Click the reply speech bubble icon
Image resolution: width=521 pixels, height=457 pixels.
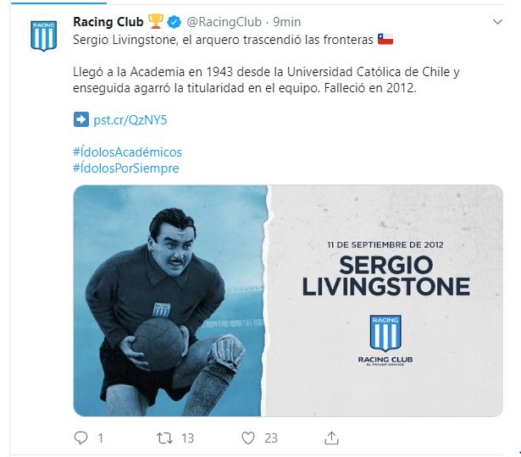pos(80,438)
